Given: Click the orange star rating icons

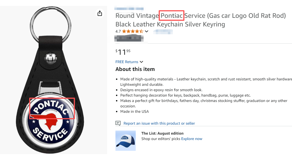Looking at the screenshot, I should tap(132, 31).
